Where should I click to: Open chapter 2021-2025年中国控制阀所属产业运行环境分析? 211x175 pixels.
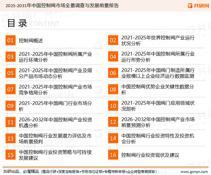55,57
